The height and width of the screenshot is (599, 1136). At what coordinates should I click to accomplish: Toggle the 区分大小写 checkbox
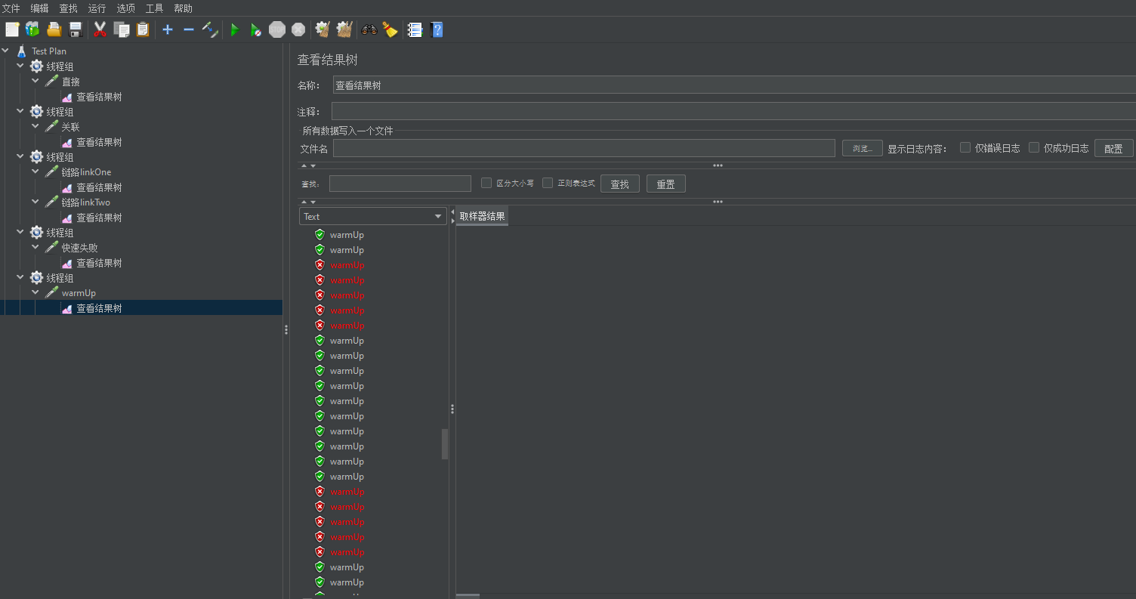(x=486, y=183)
